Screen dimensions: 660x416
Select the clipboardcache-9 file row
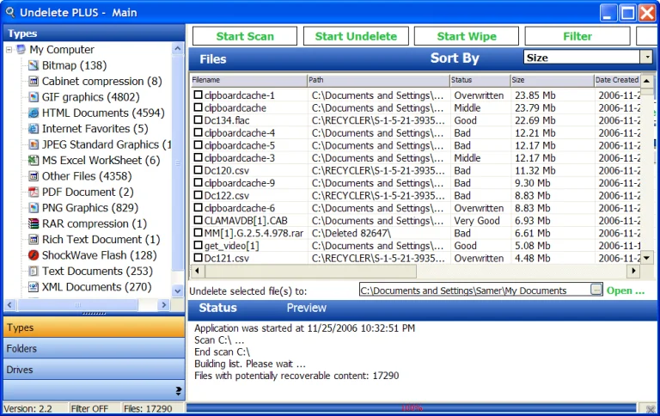point(415,183)
